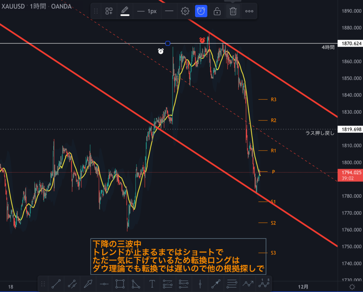Pick the Triangle shape tool
Image resolution: width=363 pixels, height=292 pixels.
[x=136, y=284]
